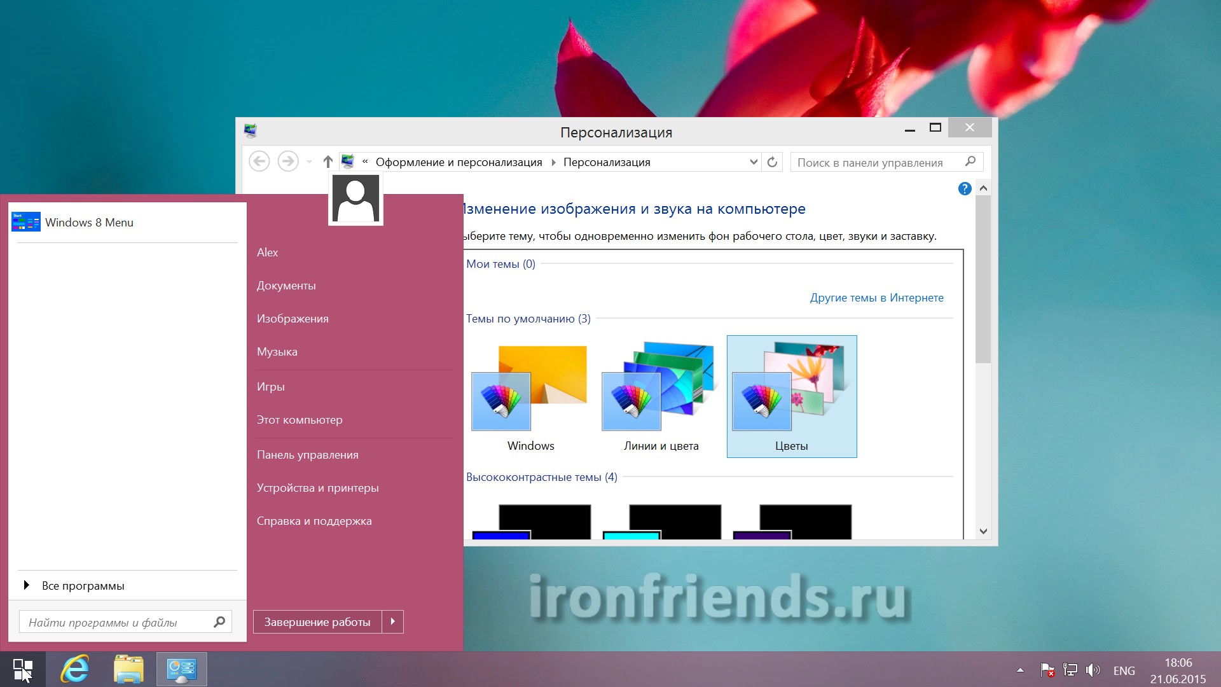
Task: Click the blue help question mark icon
Action: 964,189
